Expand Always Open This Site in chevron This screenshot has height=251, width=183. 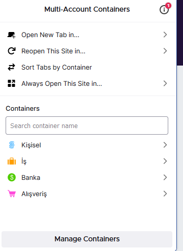coord(165,83)
